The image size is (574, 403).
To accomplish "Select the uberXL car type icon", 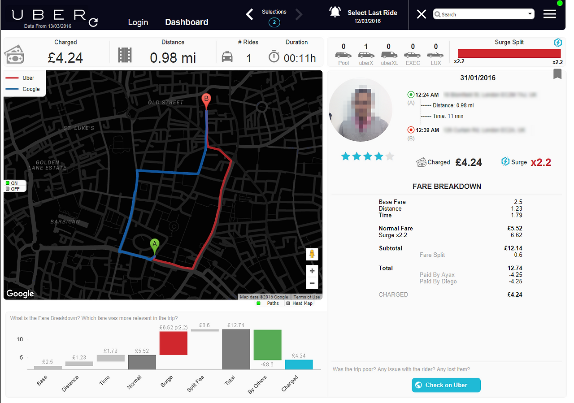I will tap(389, 55).
